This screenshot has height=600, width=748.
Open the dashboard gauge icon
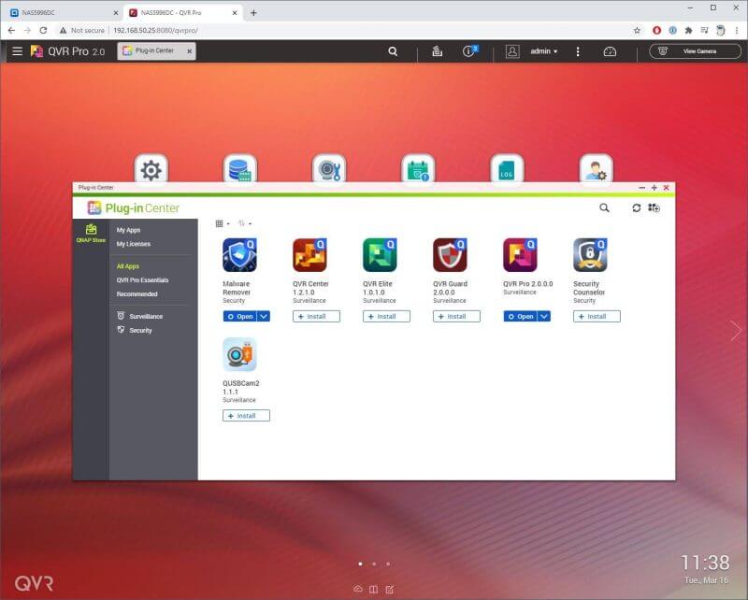click(x=610, y=51)
